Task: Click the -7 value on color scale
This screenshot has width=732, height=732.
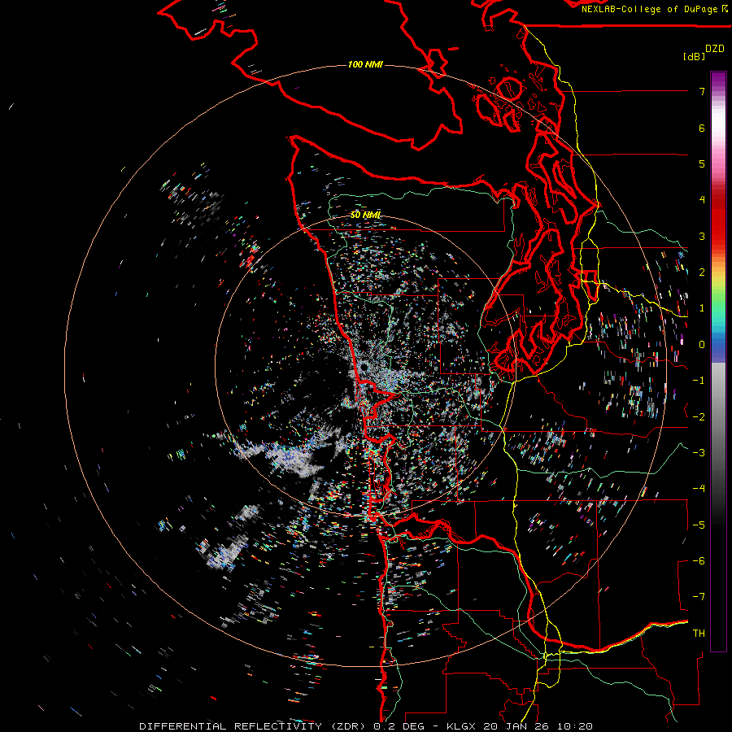Action: point(699,597)
